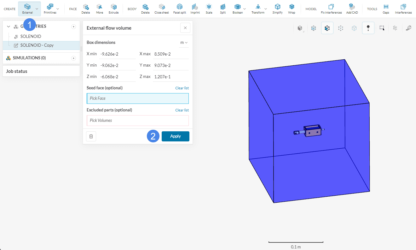This screenshot has height=250, width=416.
Task: Open the Imprint tool
Action: coord(195,9)
